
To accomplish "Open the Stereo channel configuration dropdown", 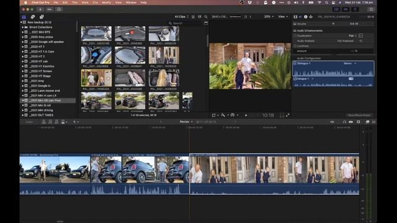I will [350, 63].
